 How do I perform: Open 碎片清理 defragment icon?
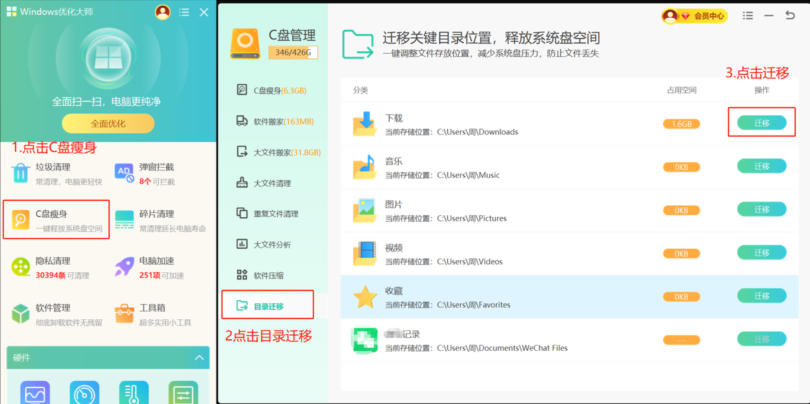pos(125,220)
